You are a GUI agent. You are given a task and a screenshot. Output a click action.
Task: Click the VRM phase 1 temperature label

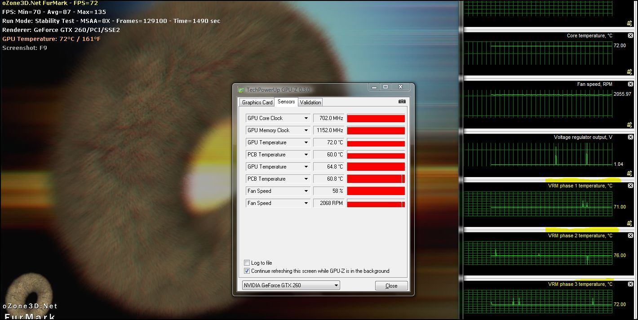click(x=580, y=186)
